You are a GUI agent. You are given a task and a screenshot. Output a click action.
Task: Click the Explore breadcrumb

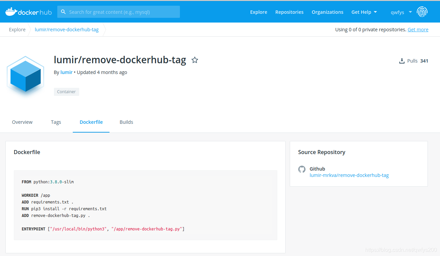pos(17,30)
